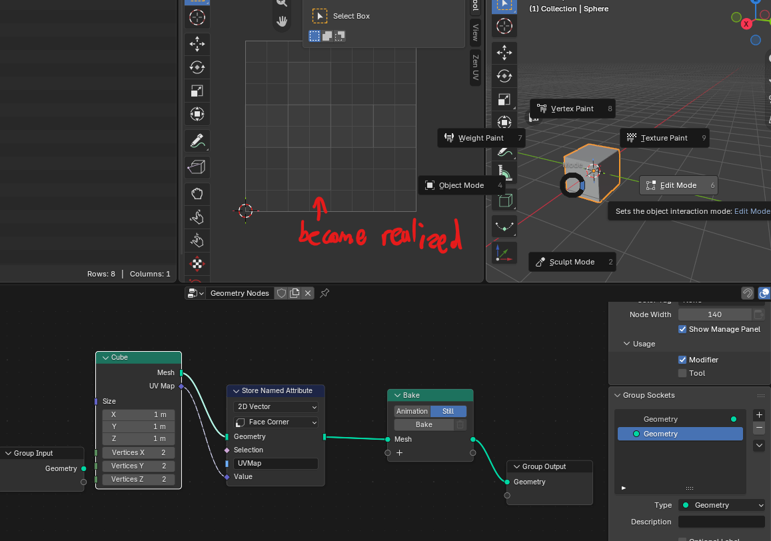Image resolution: width=771 pixels, height=541 pixels.
Task: Open the socket Type dropdown
Action: [x=722, y=505]
